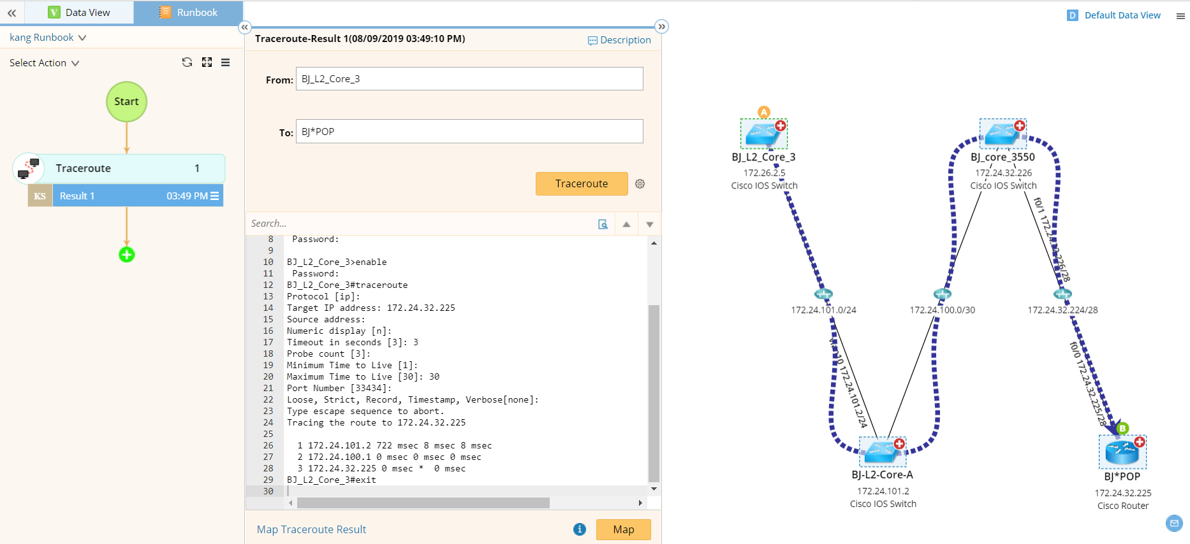Open the Runbook hamburger menu icon

[226, 62]
